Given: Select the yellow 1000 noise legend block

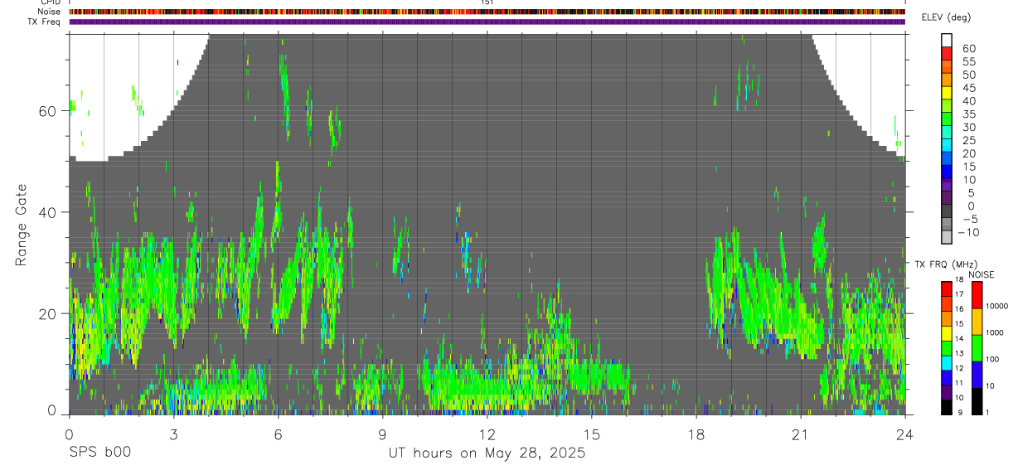Looking at the screenshot, I should coord(977,321).
